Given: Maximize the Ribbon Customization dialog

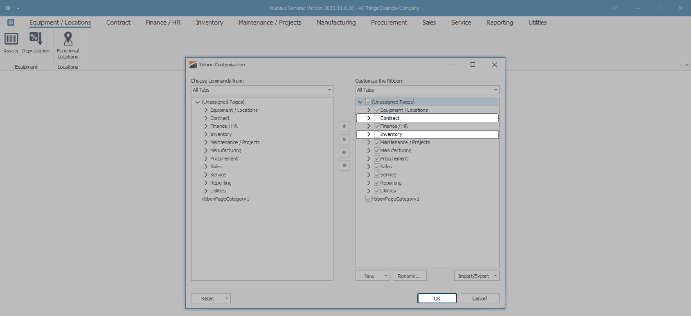Looking at the screenshot, I should 473,65.
